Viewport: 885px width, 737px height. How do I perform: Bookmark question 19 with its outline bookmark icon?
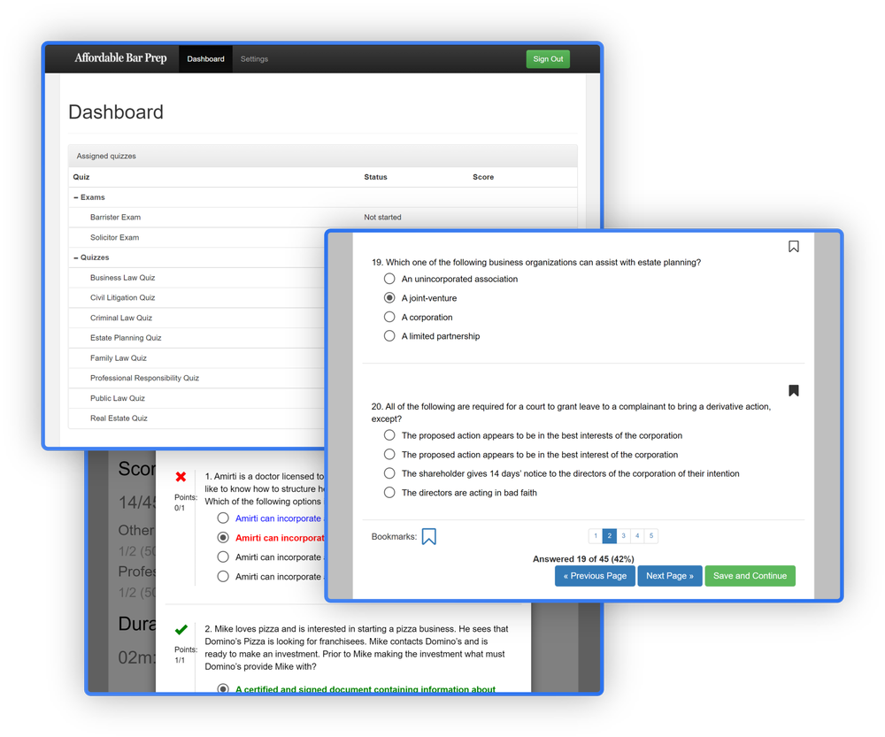pyautogui.click(x=793, y=247)
